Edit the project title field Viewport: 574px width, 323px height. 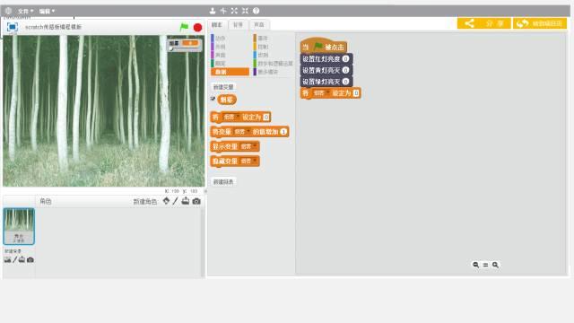tap(53, 27)
